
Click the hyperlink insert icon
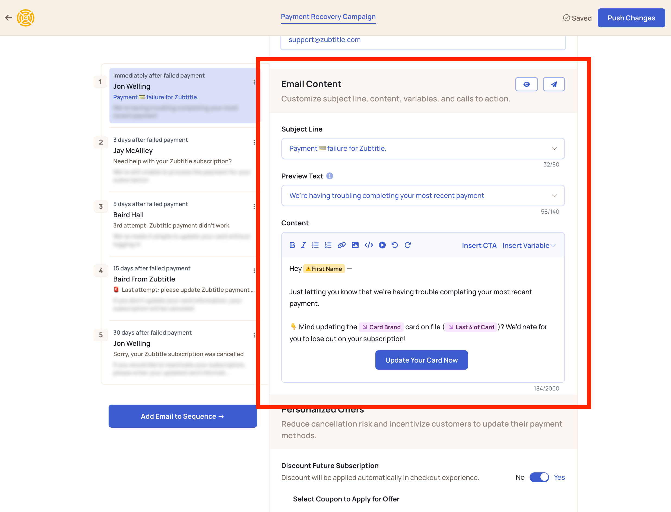[341, 245]
